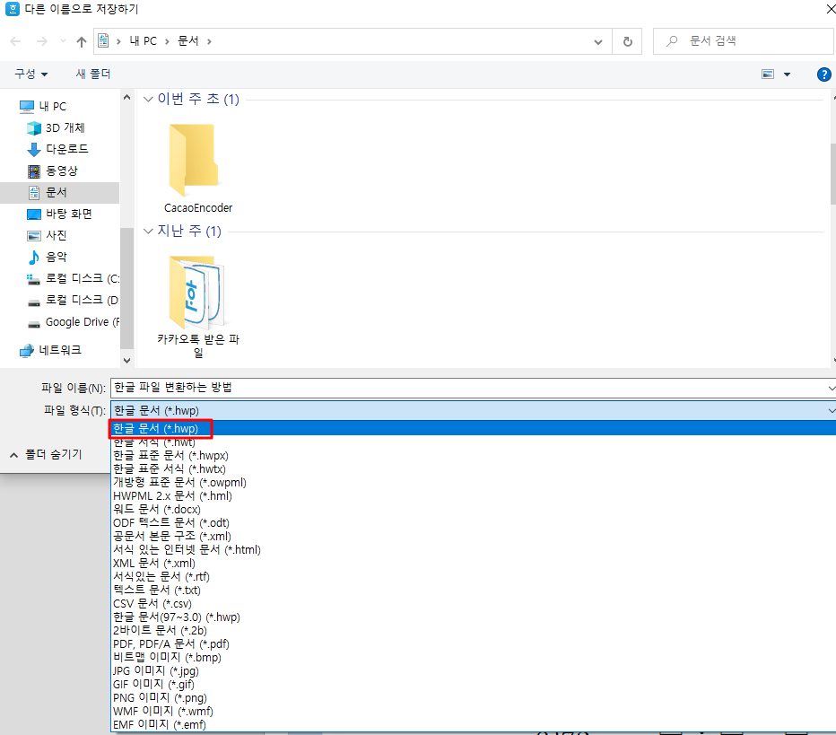This screenshot has width=836, height=735.
Task: Navigate up to the parent folder
Action: click(x=81, y=40)
